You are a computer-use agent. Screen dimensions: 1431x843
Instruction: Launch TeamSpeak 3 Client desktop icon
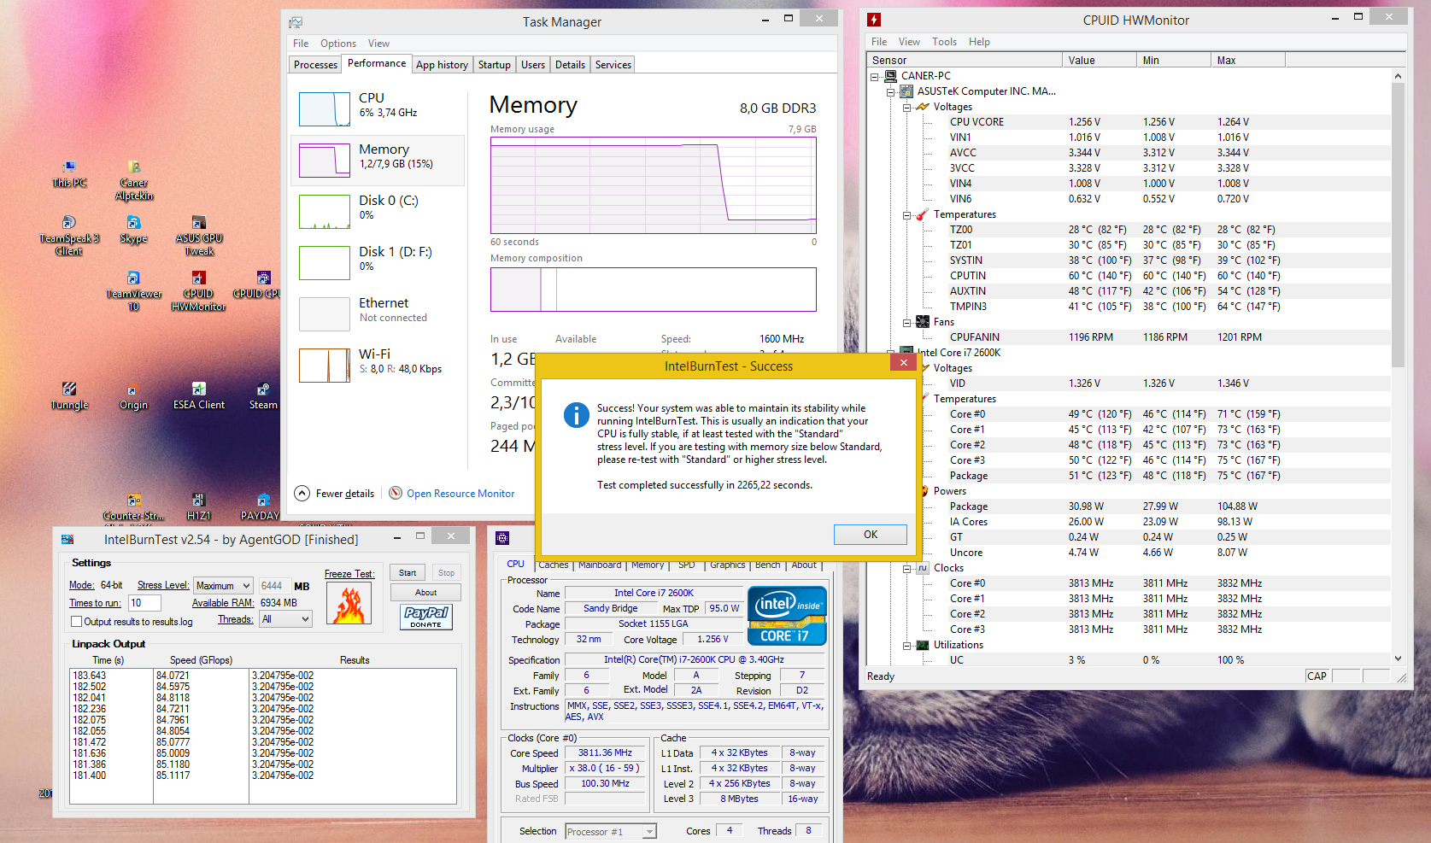click(69, 236)
